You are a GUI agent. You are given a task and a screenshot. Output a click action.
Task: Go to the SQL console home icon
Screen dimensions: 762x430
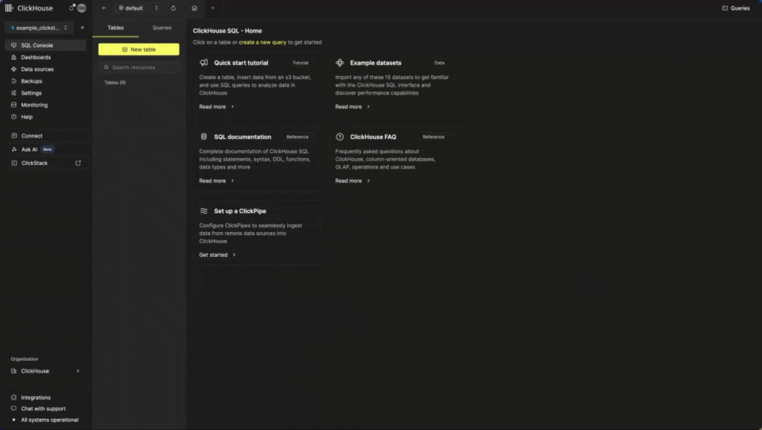[x=195, y=8]
